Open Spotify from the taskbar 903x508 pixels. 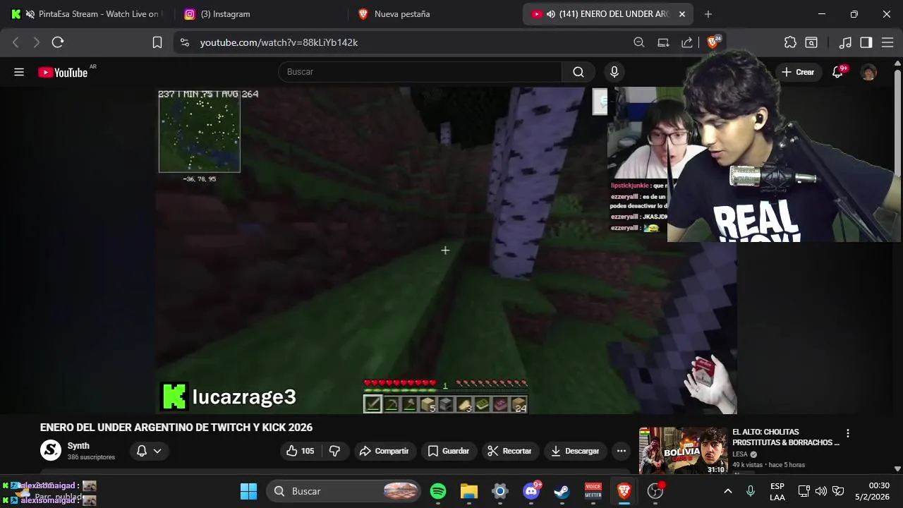(x=437, y=491)
